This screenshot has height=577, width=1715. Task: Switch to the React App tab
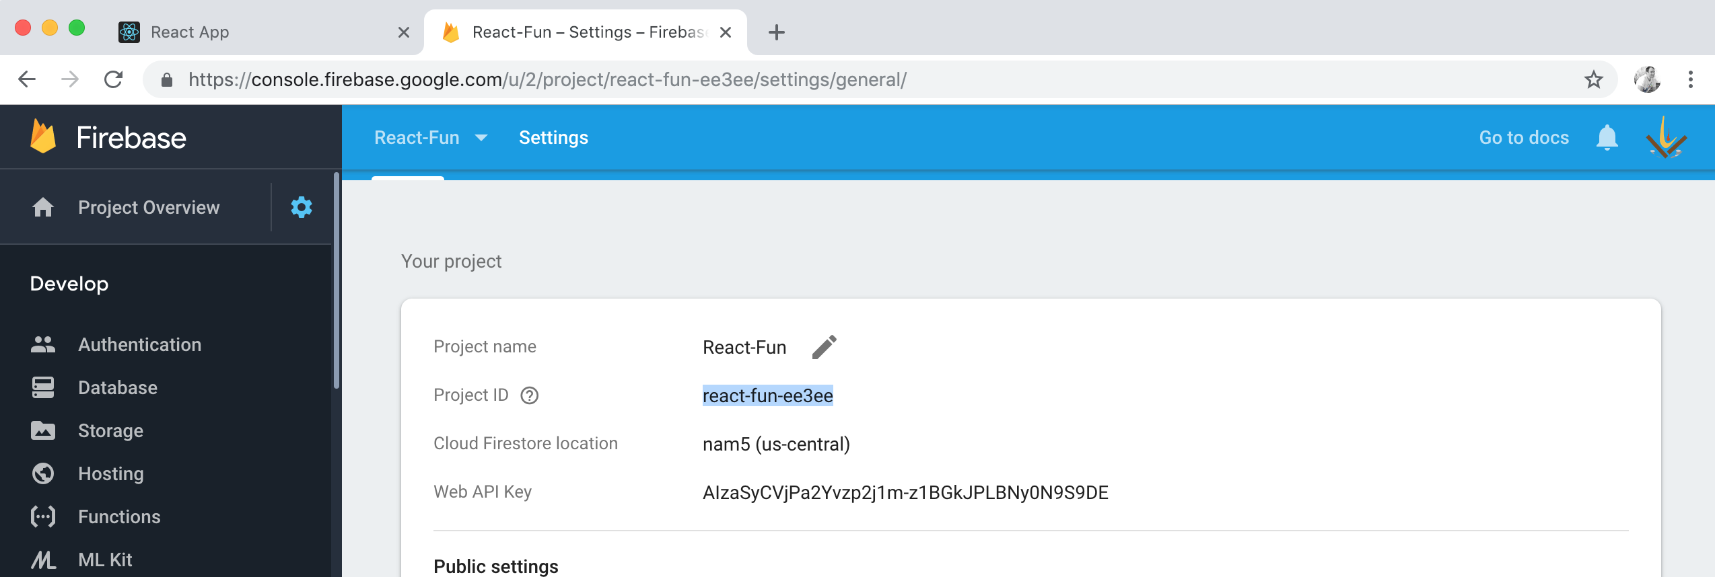pos(265,32)
